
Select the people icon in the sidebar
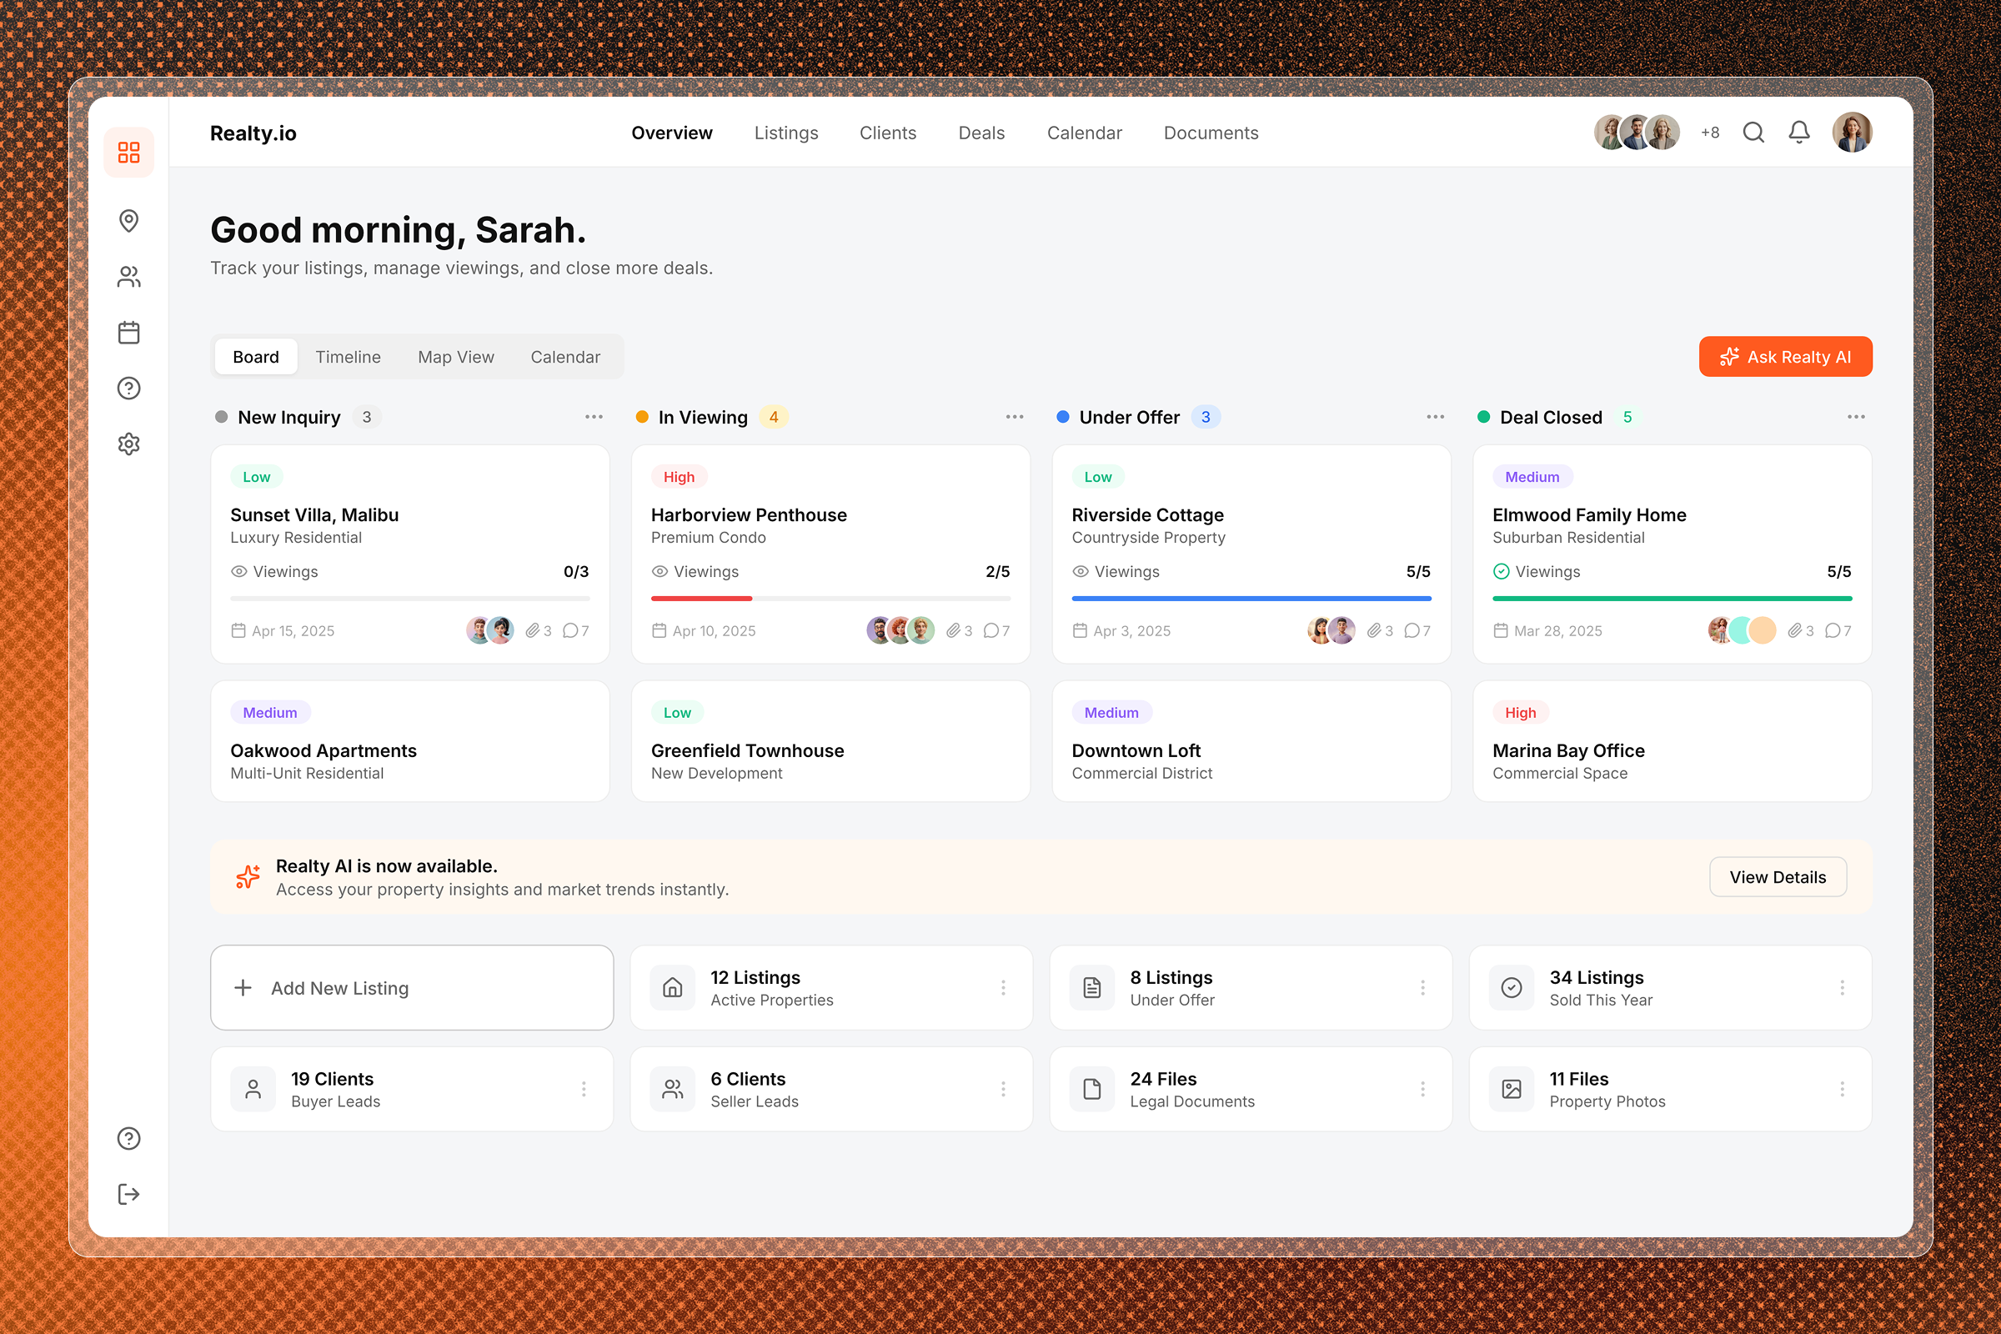pyautogui.click(x=128, y=276)
